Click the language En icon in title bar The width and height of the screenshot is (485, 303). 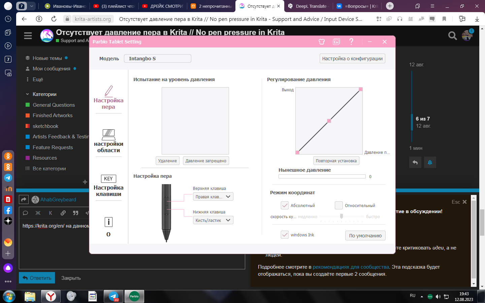(x=336, y=42)
